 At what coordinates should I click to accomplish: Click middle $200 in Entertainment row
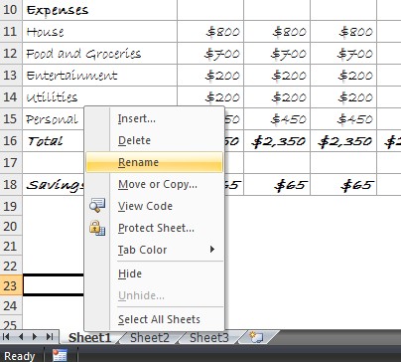click(277, 75)
